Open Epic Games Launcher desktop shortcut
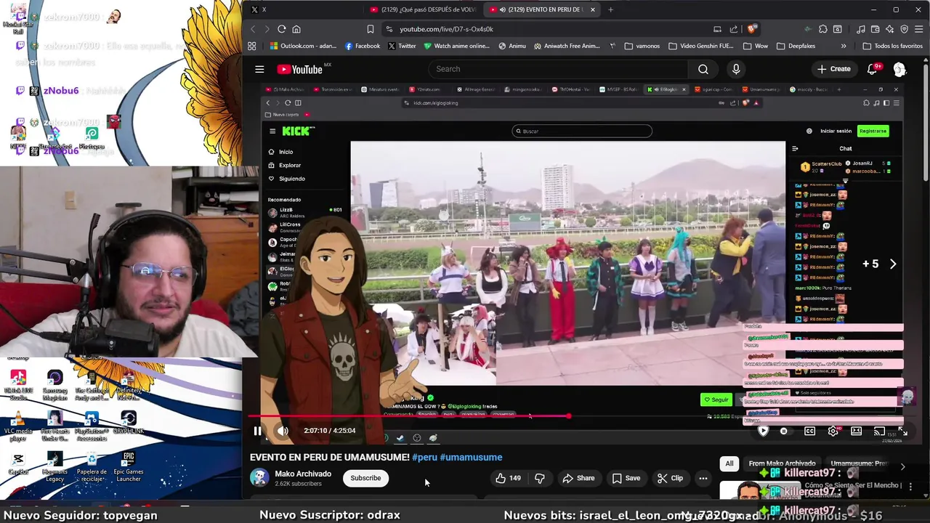The height and width of the screenshot is (523, 930). point(129,466)
